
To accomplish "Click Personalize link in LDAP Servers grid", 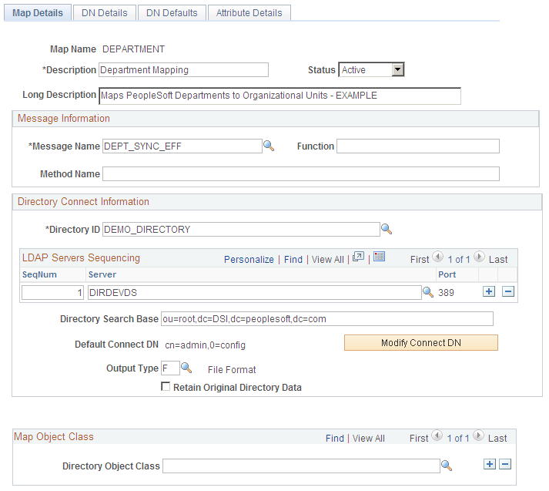I will click(249, 259).
